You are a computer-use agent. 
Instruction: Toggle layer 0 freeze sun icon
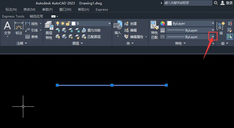pyautogui.click(x=63, y=24)
